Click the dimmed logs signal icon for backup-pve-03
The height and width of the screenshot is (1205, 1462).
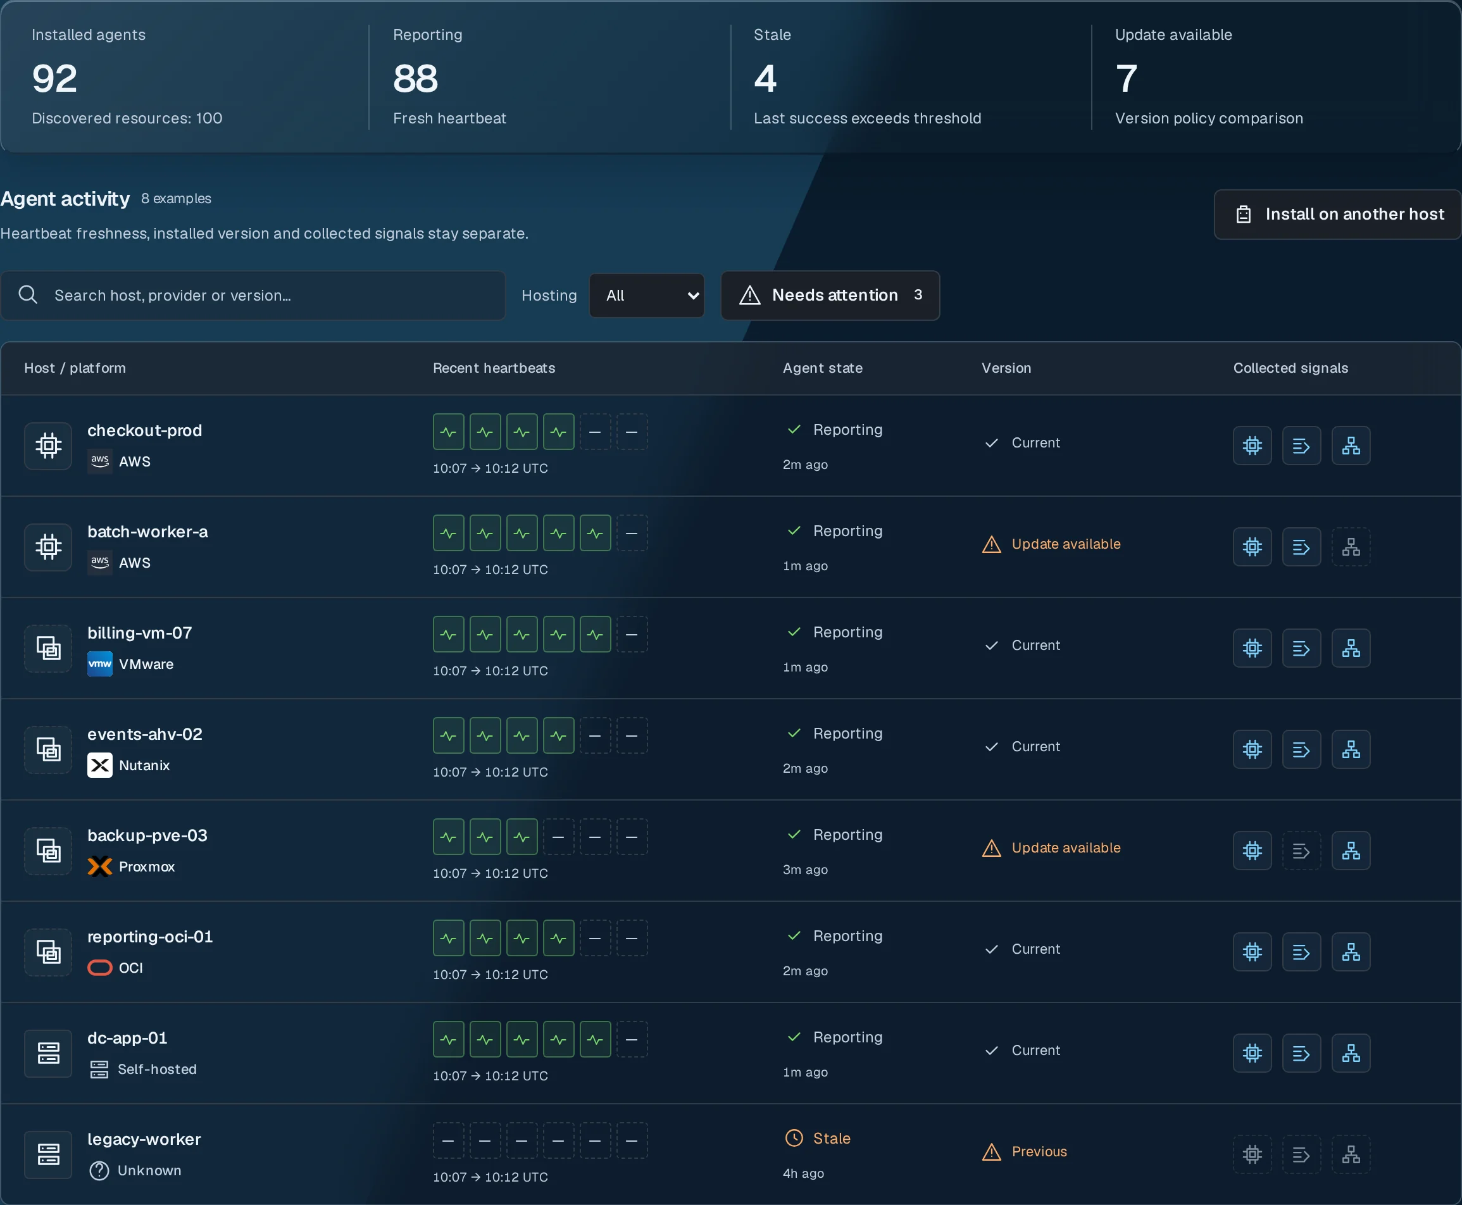coord(1301,851)
